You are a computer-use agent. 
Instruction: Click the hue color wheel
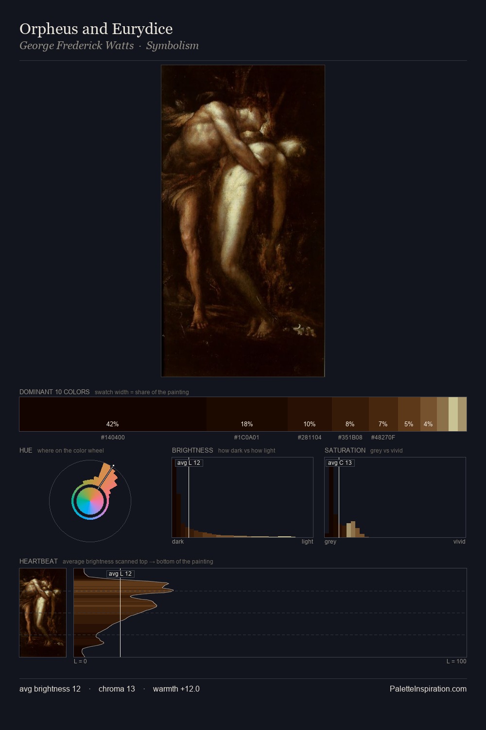[x=90, y=501]
